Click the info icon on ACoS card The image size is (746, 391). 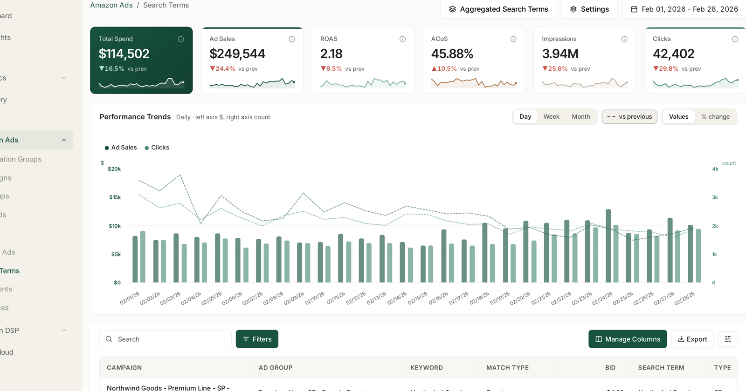pyautogui.click(x=513, y=39)
